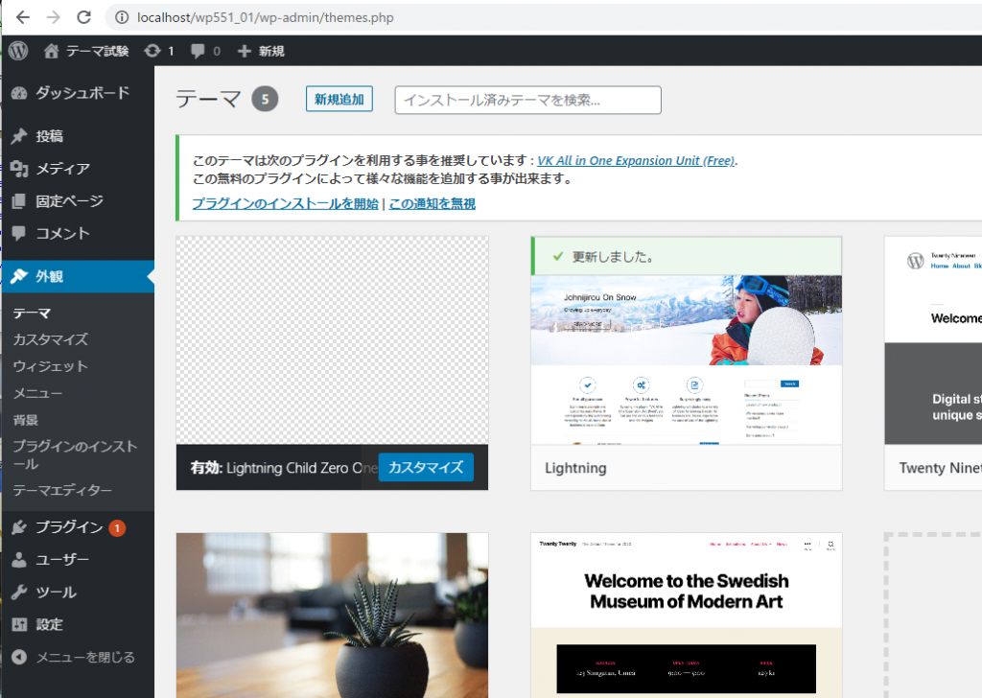Click the browser reload icon
The image size is (982, 698).
tap(84, 17)
